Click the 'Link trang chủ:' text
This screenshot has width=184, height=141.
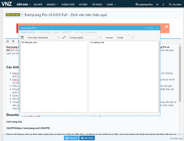(x=14, y=122)
